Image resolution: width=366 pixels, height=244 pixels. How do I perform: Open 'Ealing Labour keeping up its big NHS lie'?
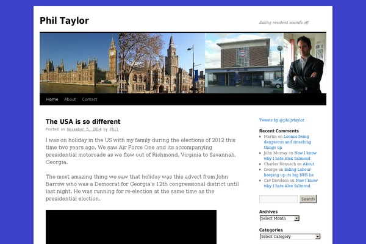click(x=299, y=172)
